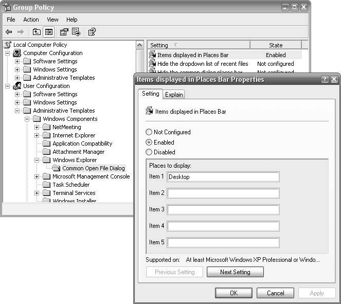The width and height of the screenshot is (341, 304).
Task: Select the Not Configured radio button
Action: point(149,132)
